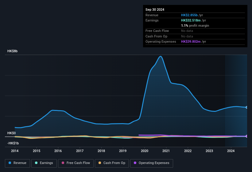
Task: Click the Operating Expenses row label in tooltip
Action: pos(161,42)
